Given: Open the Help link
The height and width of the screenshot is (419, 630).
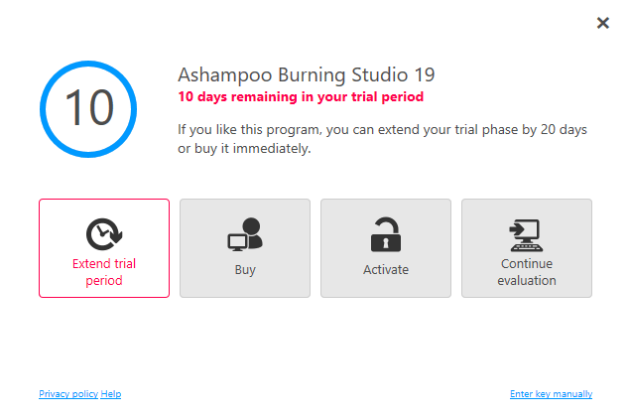Looking at the screenshot, I should point(111,393).
